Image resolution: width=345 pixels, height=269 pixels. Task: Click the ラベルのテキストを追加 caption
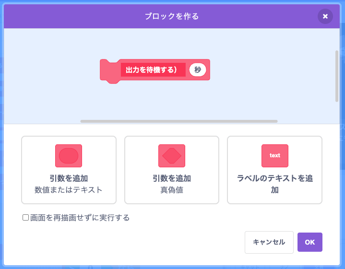[x=275, y=184]
